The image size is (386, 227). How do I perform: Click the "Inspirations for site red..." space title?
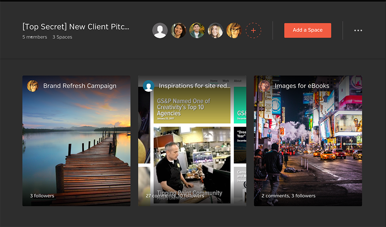pyautogui.click(x=195, y=86)
